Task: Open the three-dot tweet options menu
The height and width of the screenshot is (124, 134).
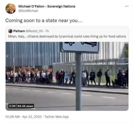Action: pyautogui.click(x=127, y=6)
